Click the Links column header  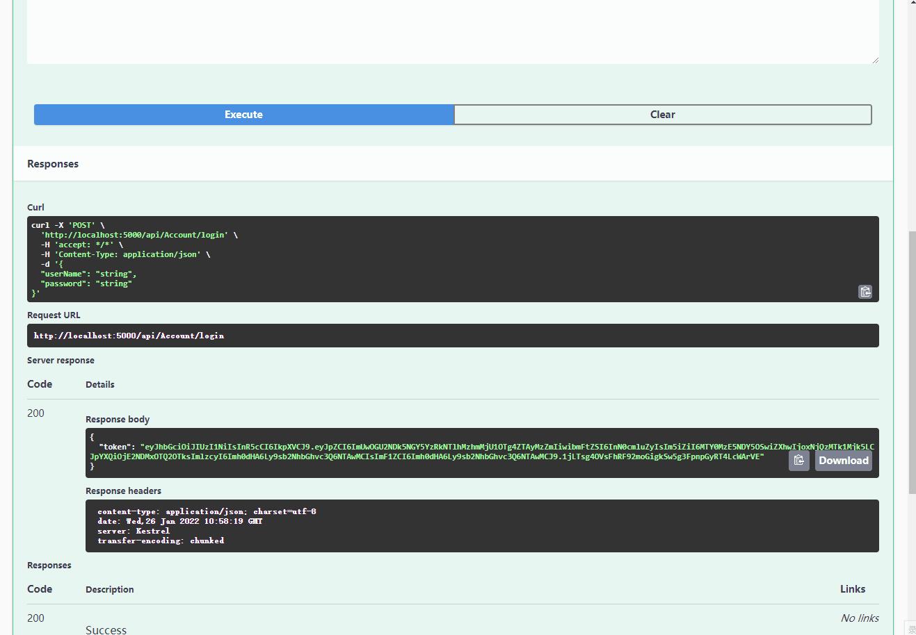[x=852, y=589]
